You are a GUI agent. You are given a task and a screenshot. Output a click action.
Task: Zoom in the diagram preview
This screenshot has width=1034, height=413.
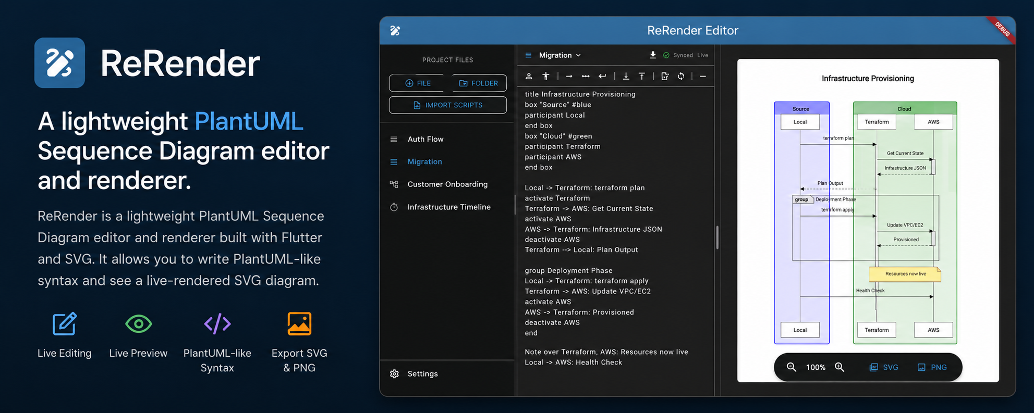click(840, 367)
